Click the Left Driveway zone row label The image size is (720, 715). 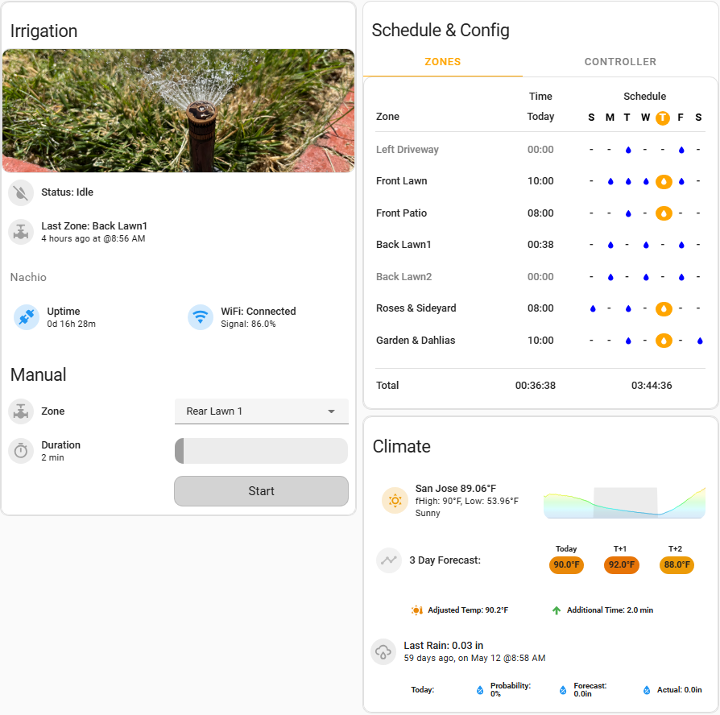click(x=408, y=150)
